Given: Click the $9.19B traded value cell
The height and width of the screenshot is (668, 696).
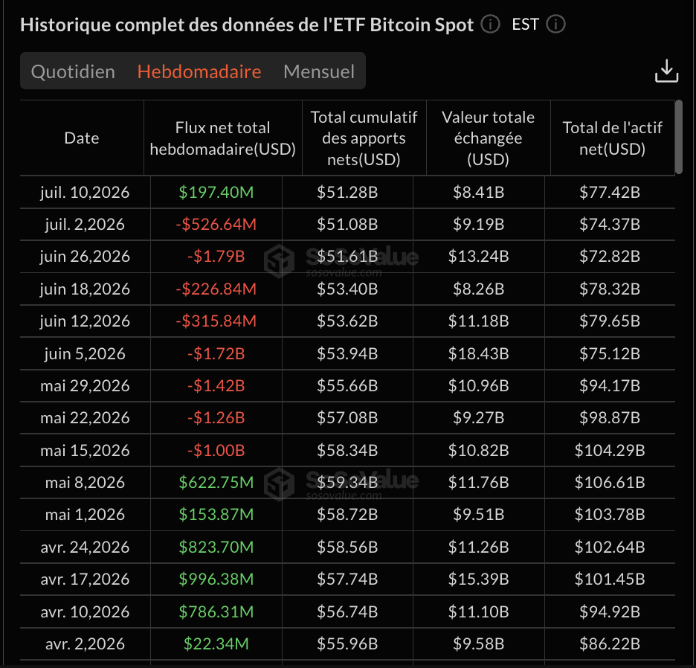Looking at the screenshot, I should [x=479, y=225].
